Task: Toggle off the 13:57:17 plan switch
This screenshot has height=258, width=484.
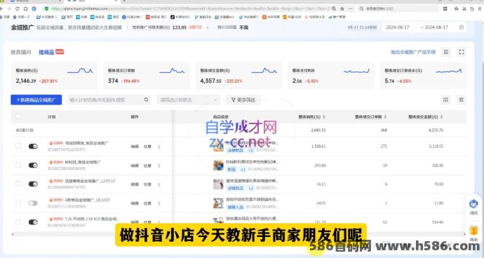Action: (33, 184)
